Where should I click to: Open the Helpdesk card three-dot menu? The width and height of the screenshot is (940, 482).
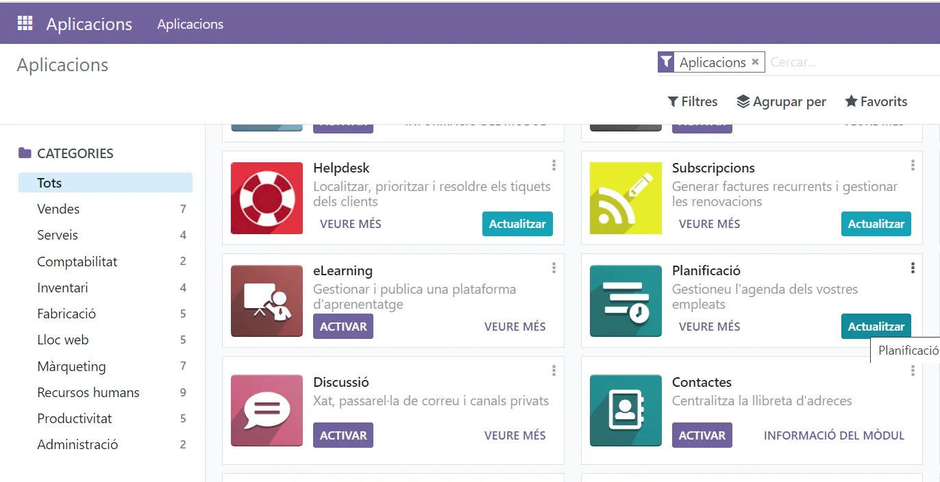(x=554, y=166)
